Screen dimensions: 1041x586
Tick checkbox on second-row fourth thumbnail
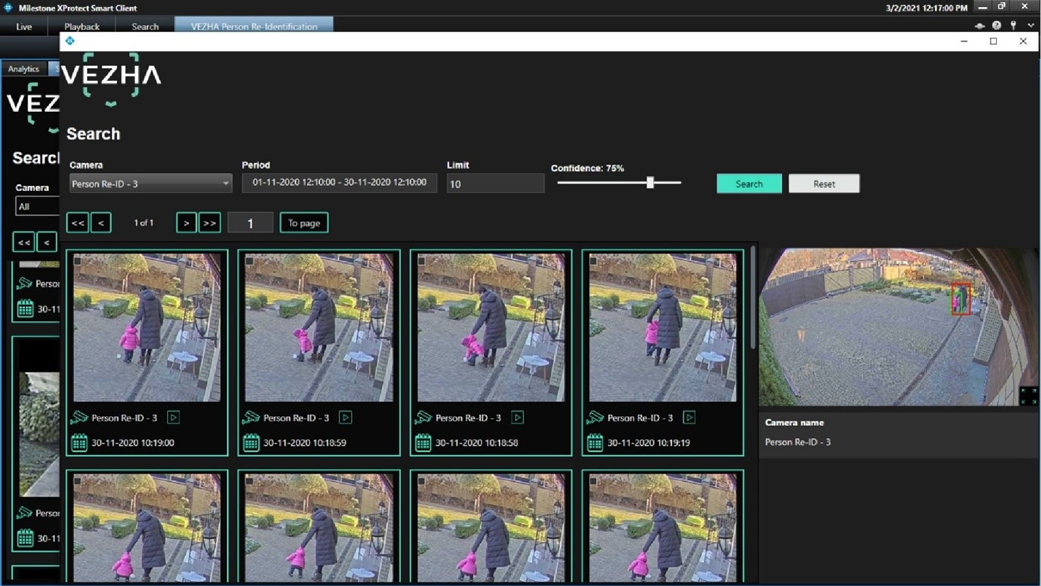coord(593,481)
